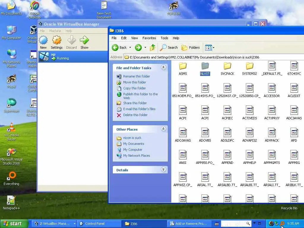304x228 pixels.
Task: Select the ACCESSOR file
Action: pos(272,91)
